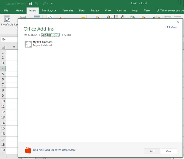Click the Close button in the dialog

(x=169, y=151)
